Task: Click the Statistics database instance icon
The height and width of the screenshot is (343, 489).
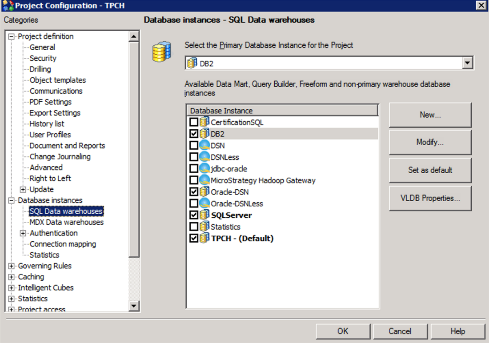Action: 204,227
